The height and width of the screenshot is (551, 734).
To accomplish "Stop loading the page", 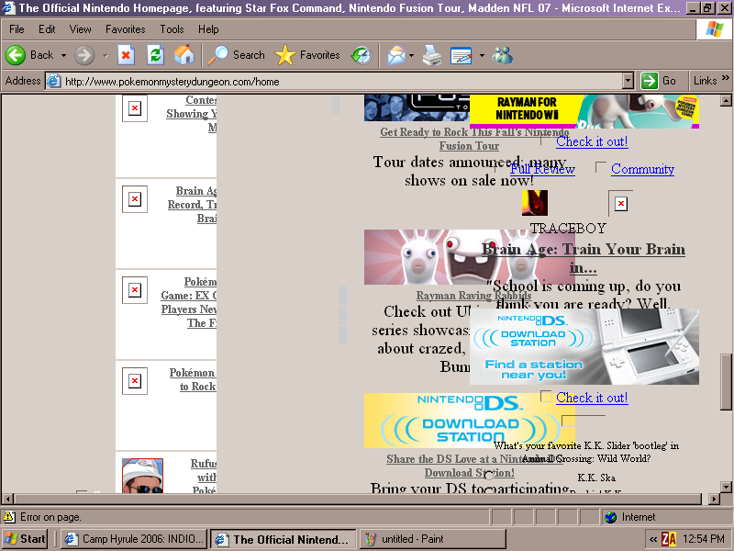I will coord(126,55).
